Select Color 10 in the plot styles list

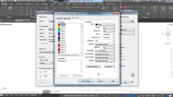pos(63,45)
